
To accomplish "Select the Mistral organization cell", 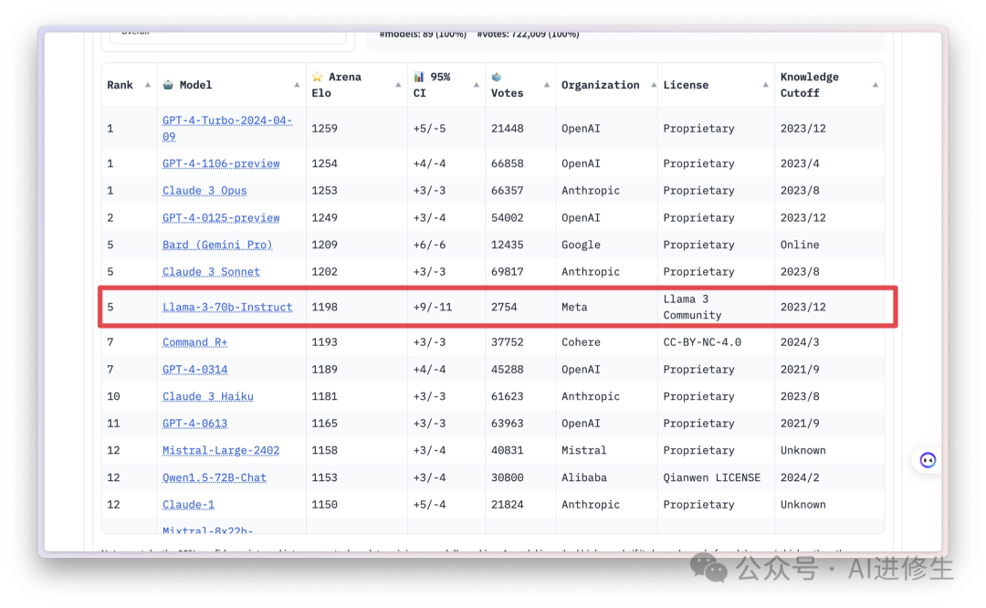I will [x=584, y=450].
